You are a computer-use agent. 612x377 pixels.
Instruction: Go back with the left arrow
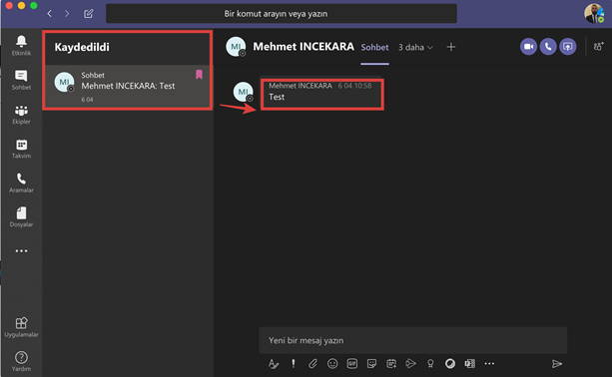[49, 14]
